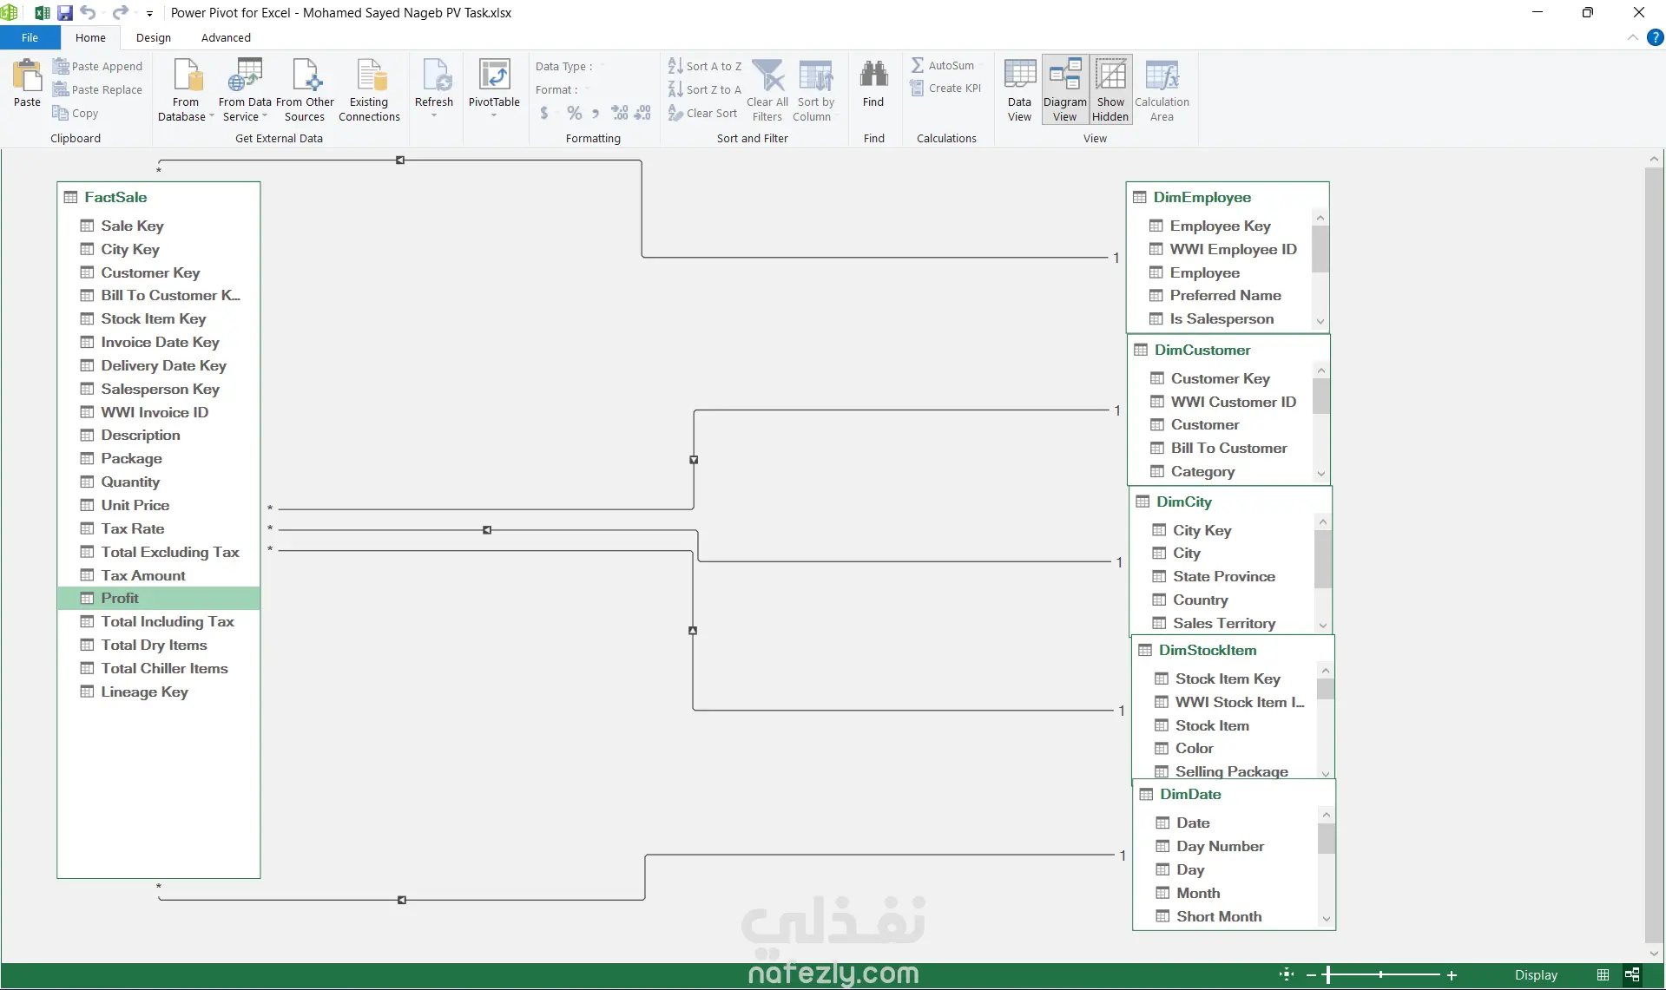The height and width of the screenshot is (990, 1666).
Task: Select Salesperson Key field in FactSale
Action: 159,389
